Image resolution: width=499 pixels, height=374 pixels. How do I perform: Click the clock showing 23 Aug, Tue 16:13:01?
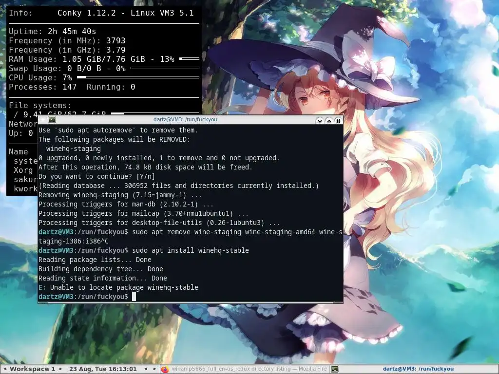[103, 369]
